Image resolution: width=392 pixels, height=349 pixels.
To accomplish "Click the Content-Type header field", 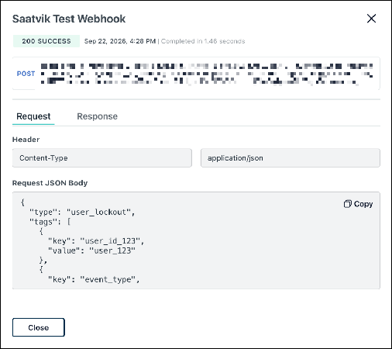I will tap(102, 158).
